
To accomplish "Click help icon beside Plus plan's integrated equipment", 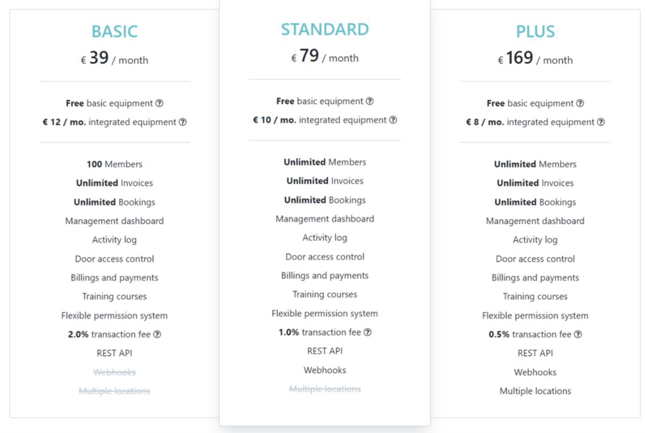I will click(x=601, y=122).
